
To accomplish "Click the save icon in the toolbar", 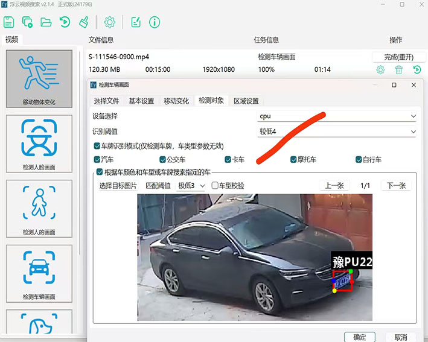I will coord(9,22).
